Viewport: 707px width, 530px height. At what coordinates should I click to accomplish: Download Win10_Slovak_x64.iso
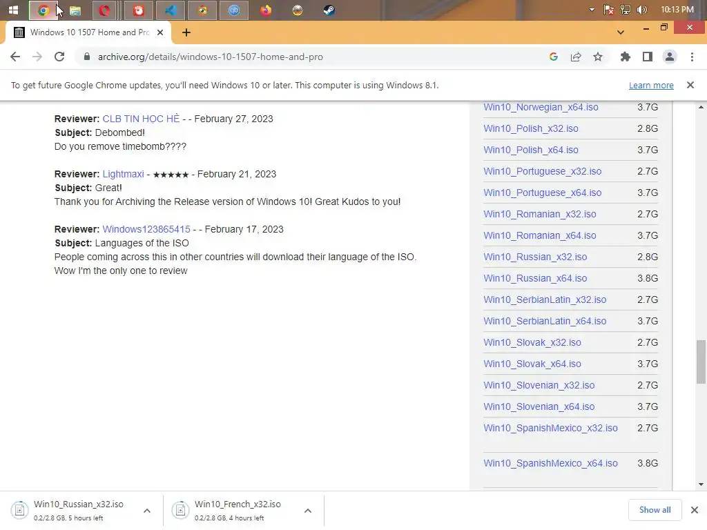[532, 364]
